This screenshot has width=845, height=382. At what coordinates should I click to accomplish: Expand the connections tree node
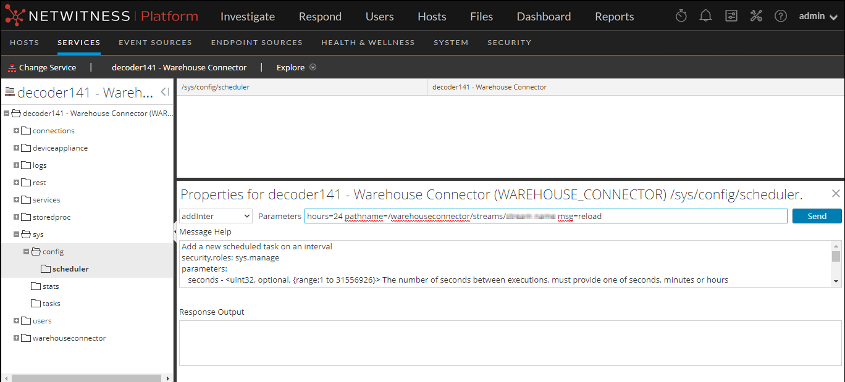tap(17, 131)
